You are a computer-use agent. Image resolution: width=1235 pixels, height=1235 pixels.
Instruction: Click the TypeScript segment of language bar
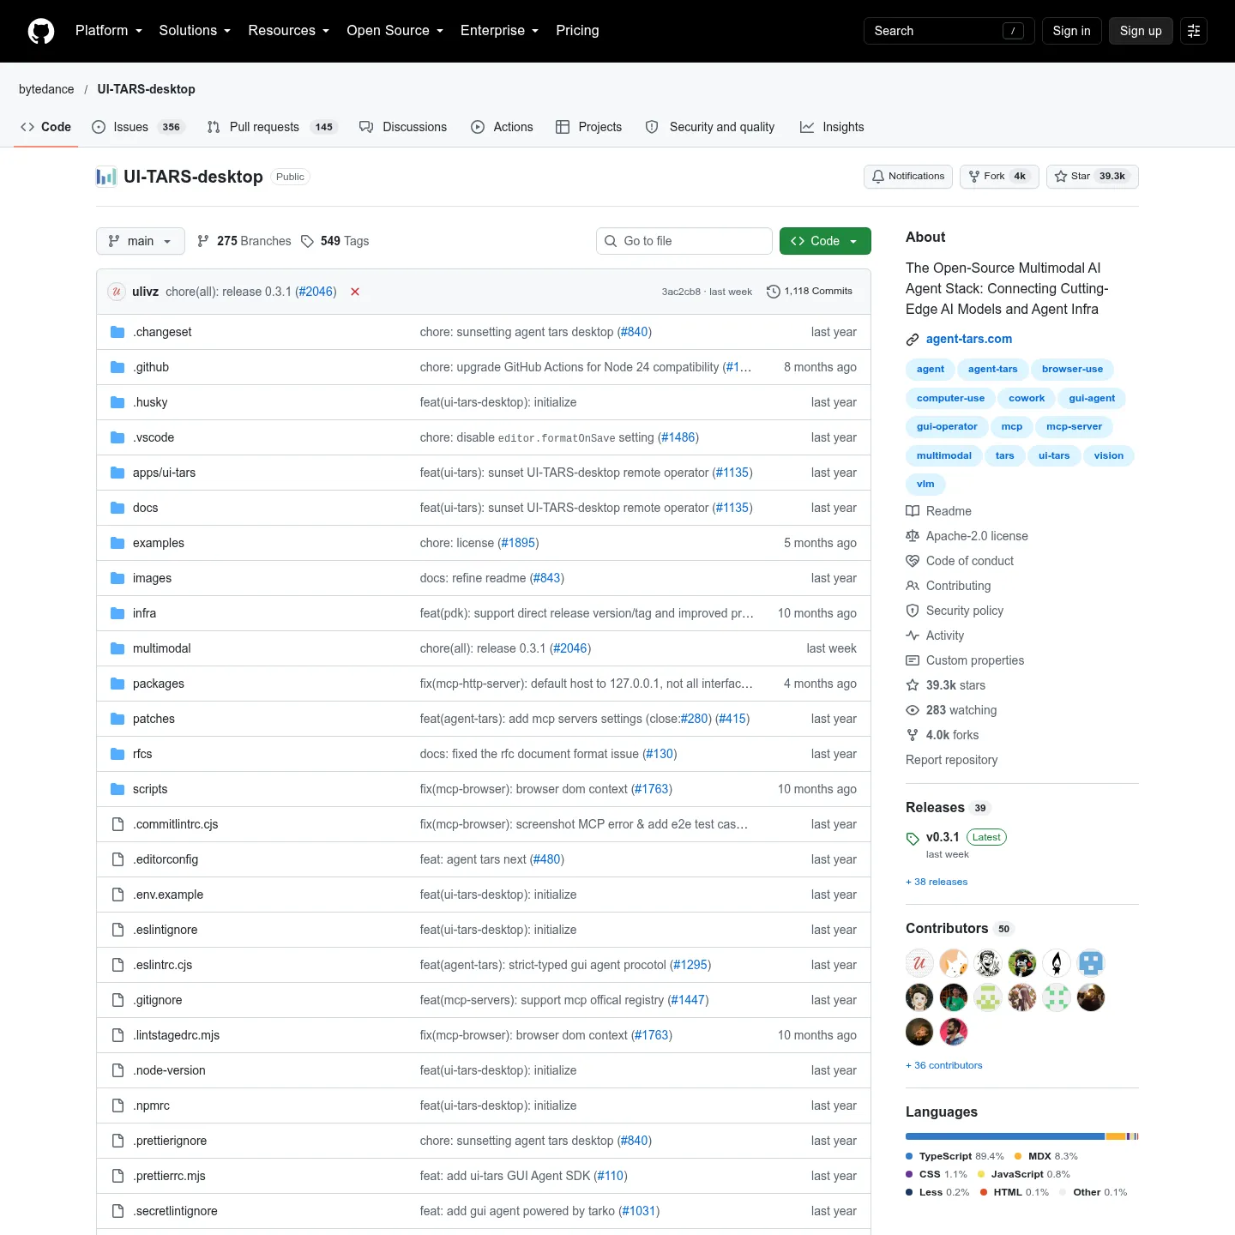point(1005,1136)
